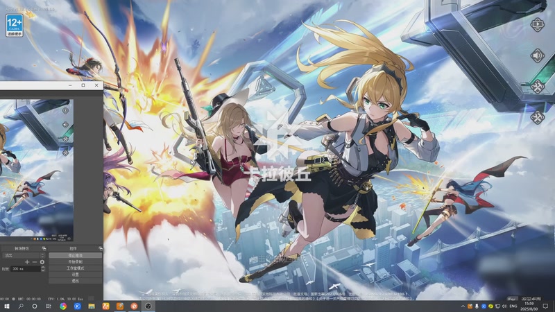Screen dimensions: 555x312
Task: Click 停止推流 to stop streaming
Action: click(76, 255)
